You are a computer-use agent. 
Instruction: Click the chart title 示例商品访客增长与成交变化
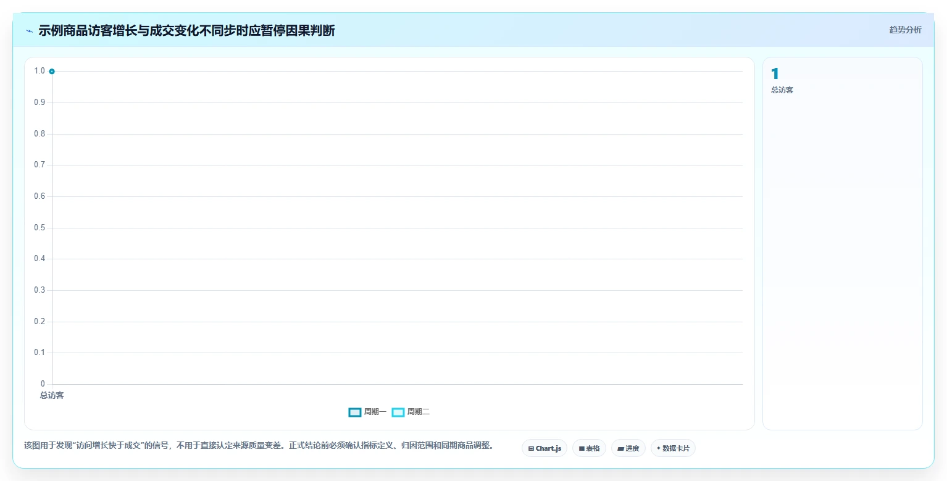[186, 31]
